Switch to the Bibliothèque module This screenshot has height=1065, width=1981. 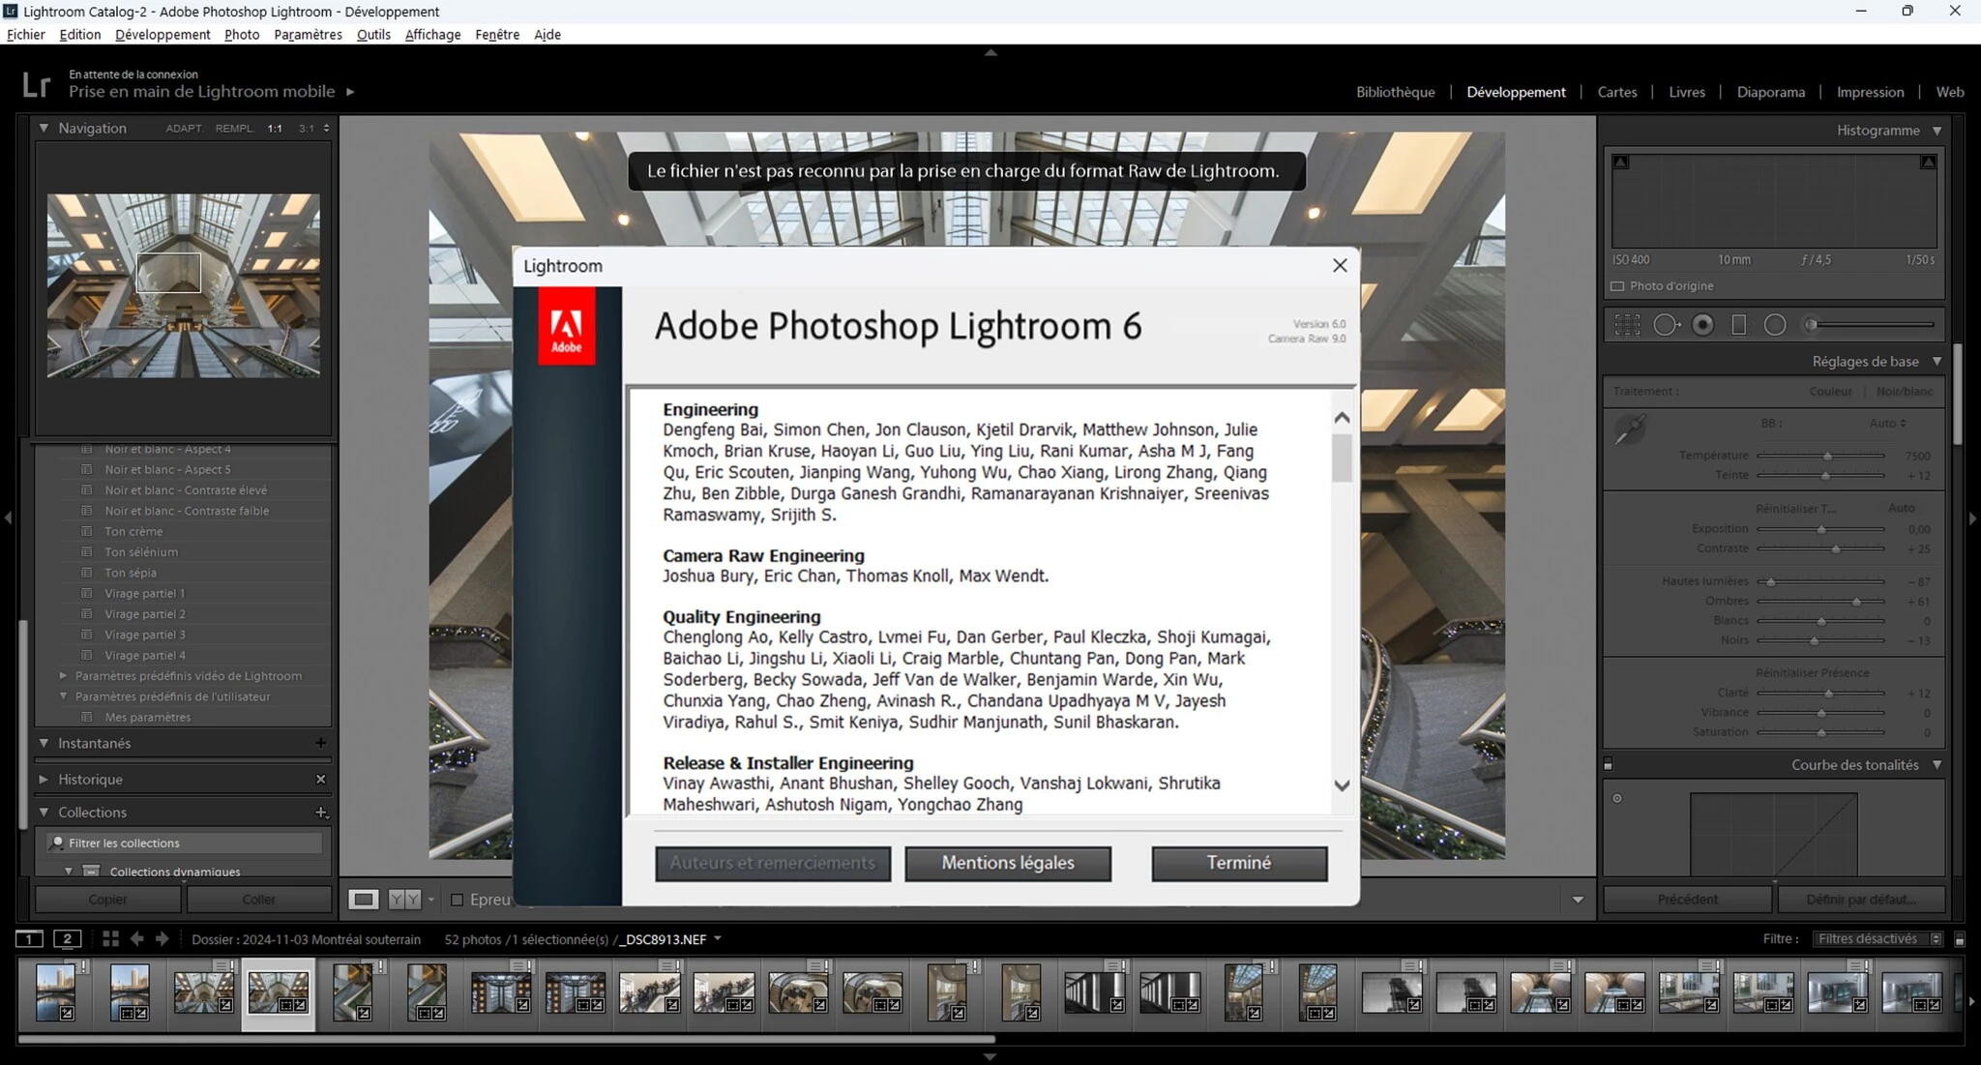point(1395,92)
